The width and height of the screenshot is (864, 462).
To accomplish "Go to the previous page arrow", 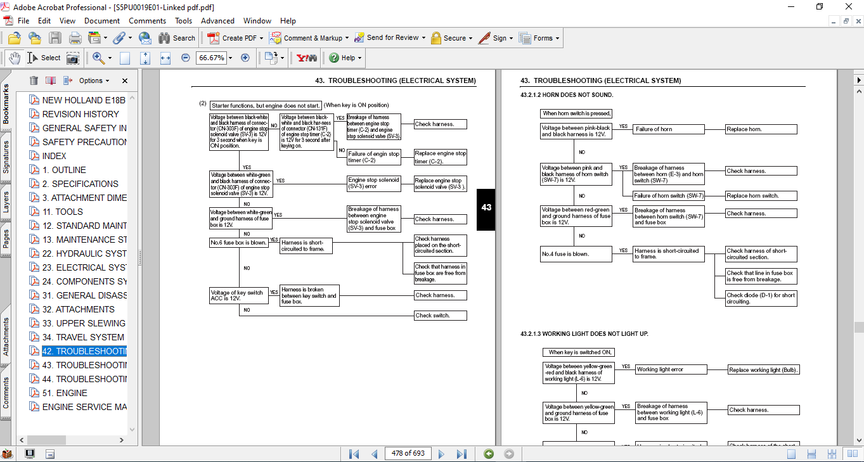I will 375,454.
